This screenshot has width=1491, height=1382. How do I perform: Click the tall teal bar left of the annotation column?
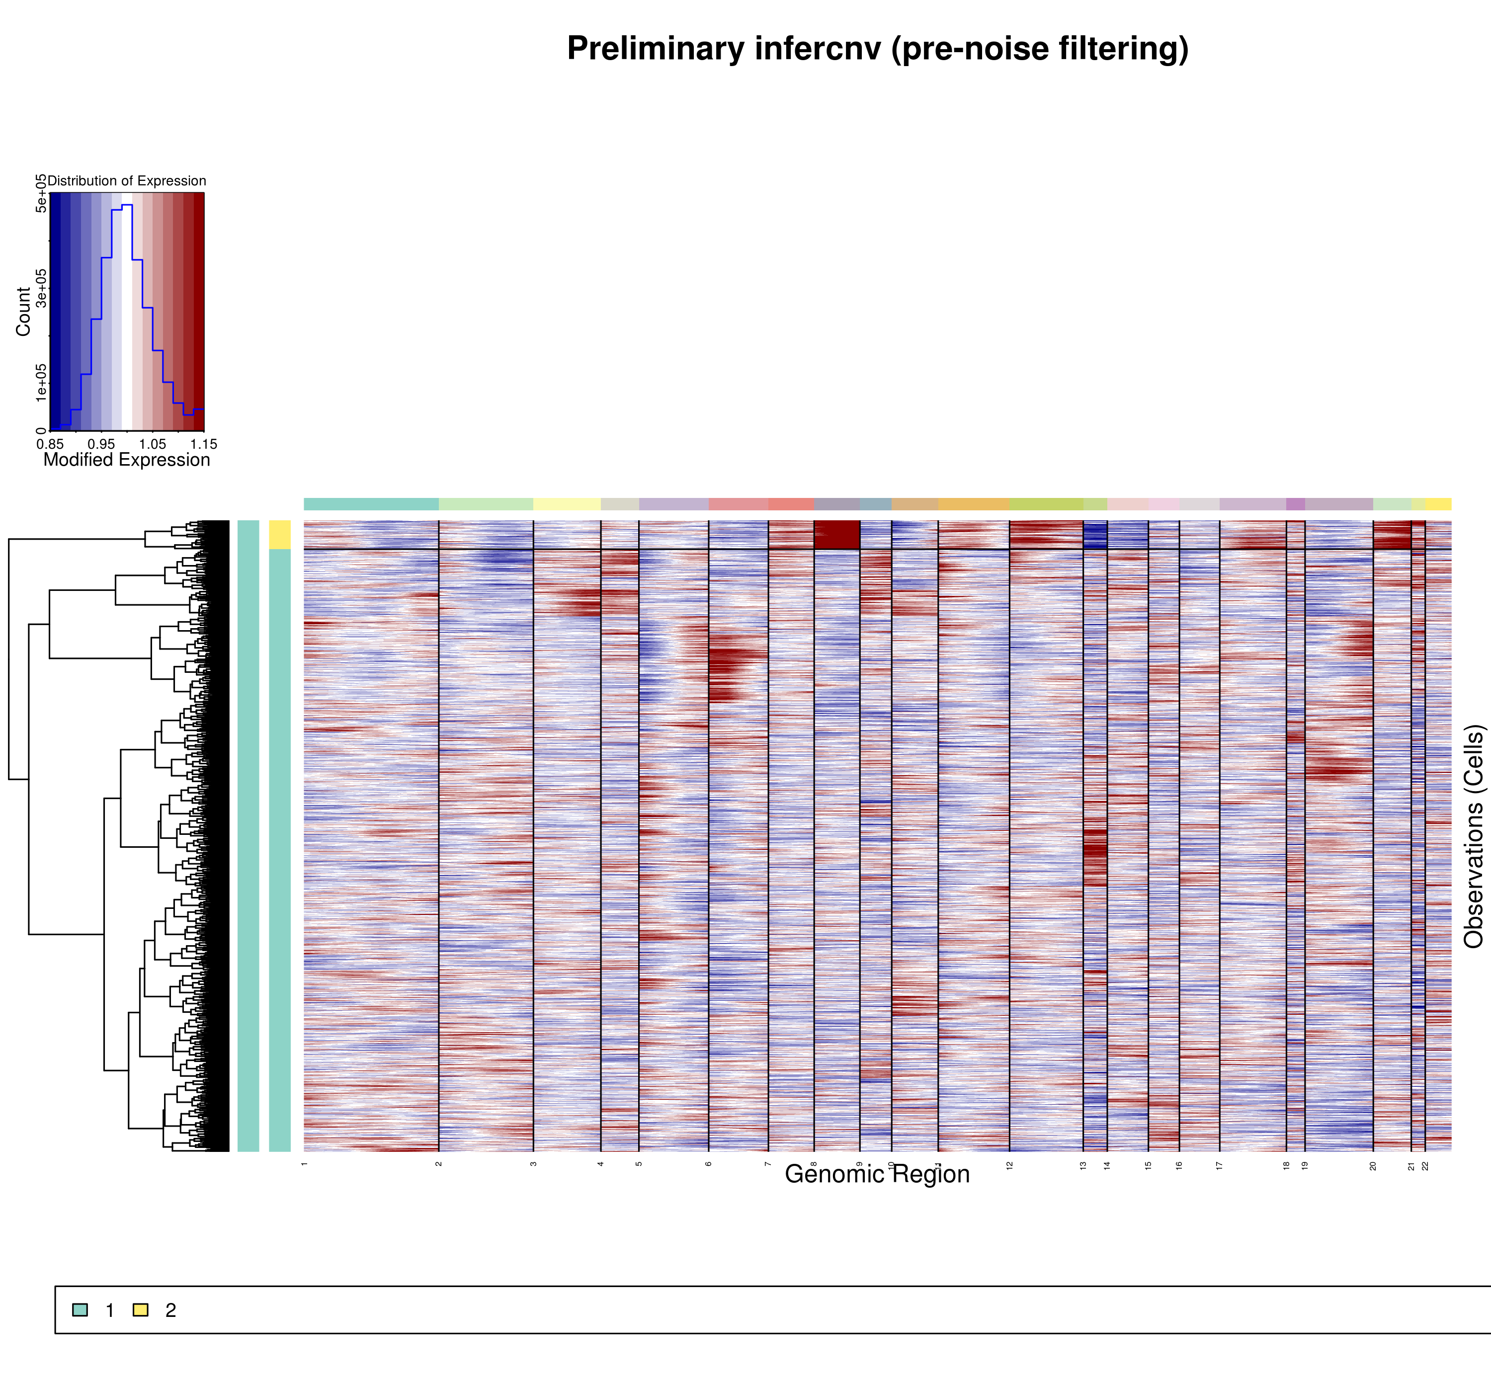pos(248,836)
